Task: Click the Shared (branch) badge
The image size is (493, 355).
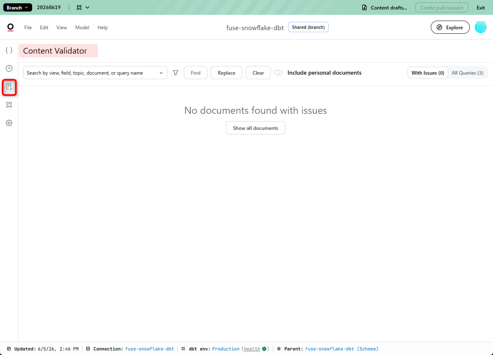Action: [308, 27]
